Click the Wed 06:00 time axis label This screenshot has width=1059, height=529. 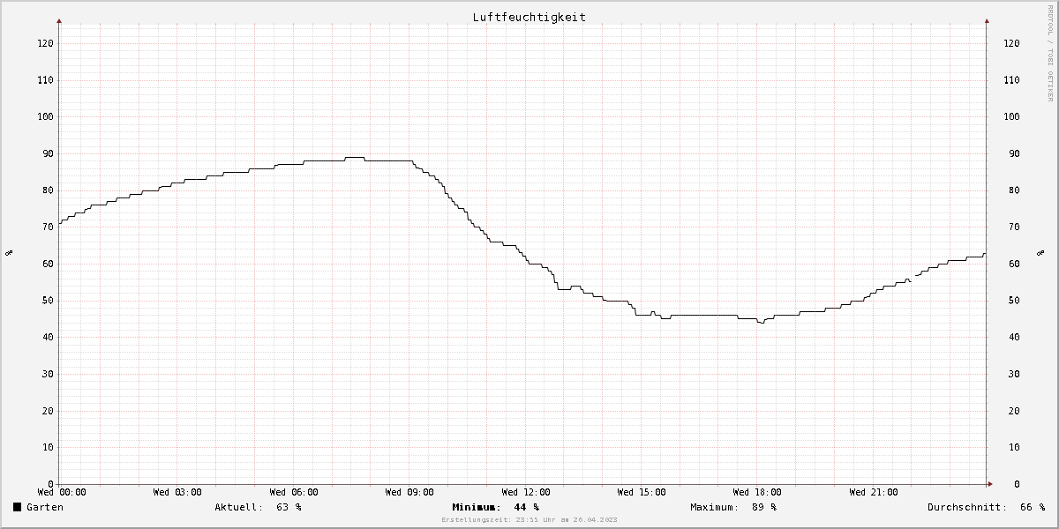point(294,492)
